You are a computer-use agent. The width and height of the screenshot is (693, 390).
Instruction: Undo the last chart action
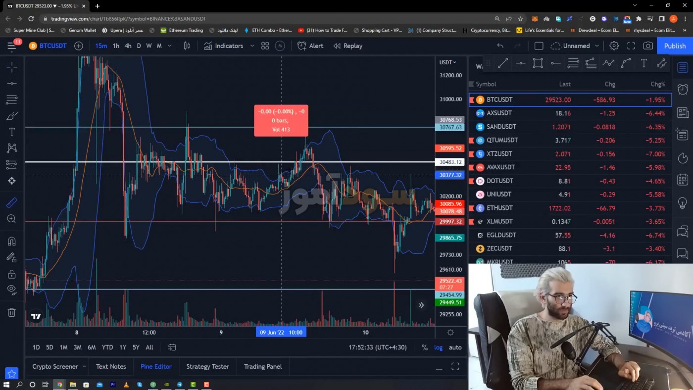click(500, 46)
